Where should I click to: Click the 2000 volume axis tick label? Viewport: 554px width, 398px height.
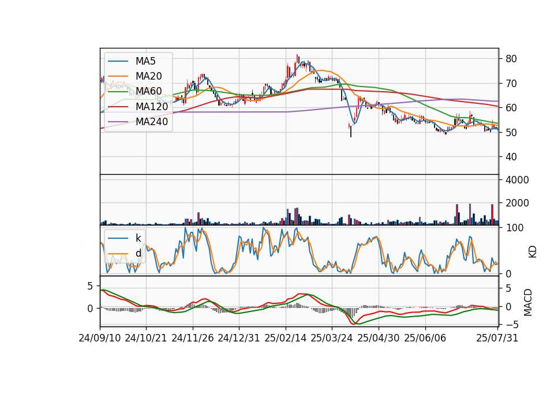point(517,204)
